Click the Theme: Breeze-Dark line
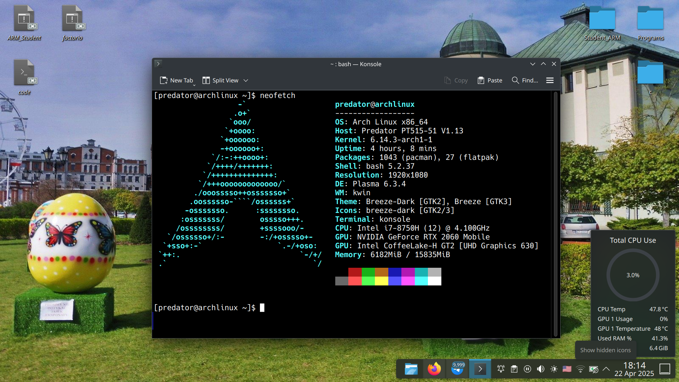Image resolution: width=679 pixels, height=382 pixels. pos(423,202)
